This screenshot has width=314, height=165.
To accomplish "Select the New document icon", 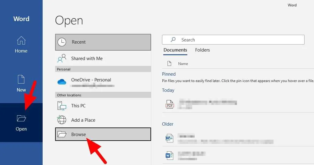I will point(21,79).
